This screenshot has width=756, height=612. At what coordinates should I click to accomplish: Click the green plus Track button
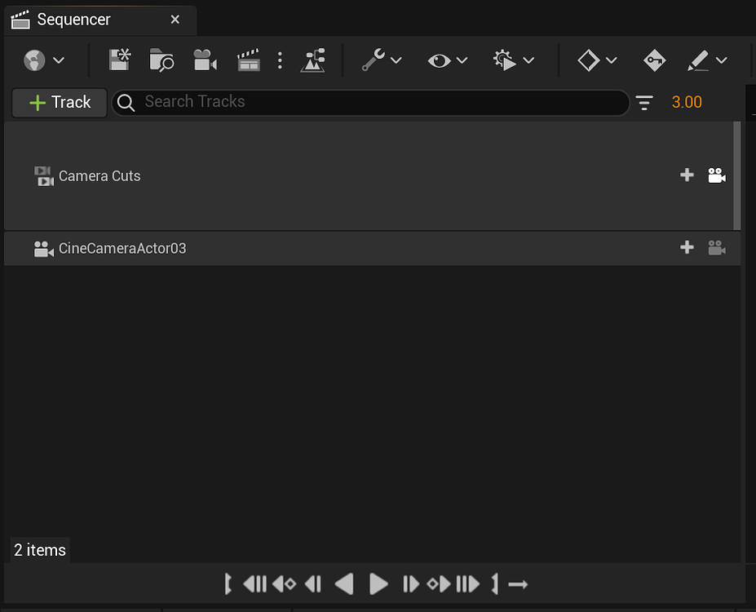[x=60, y=103]
